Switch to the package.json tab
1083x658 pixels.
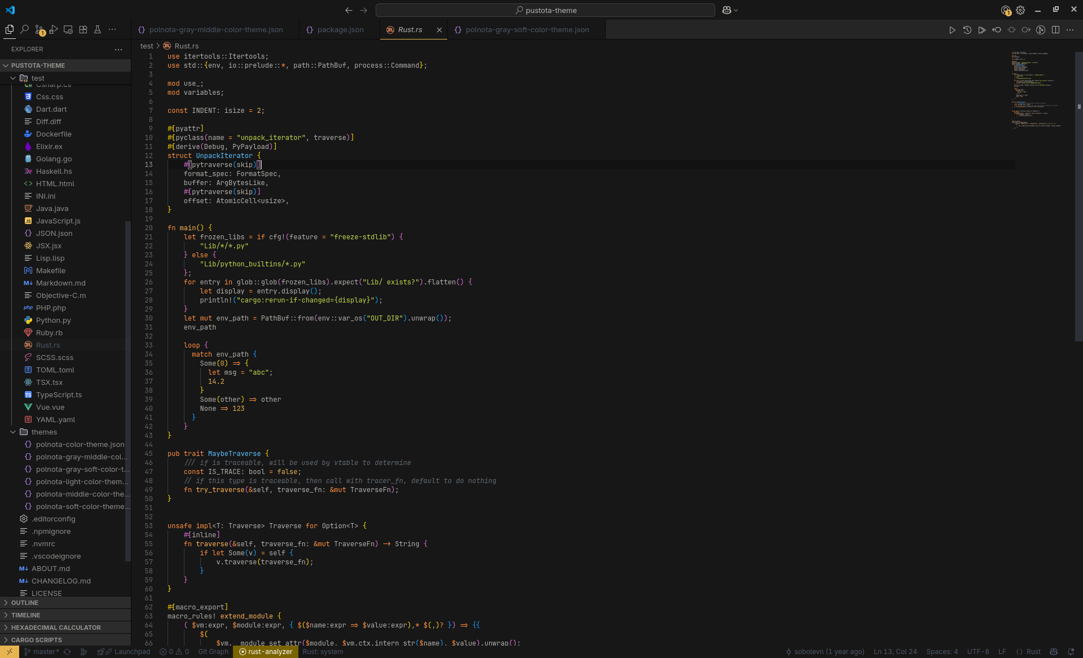tap(340, 30)
